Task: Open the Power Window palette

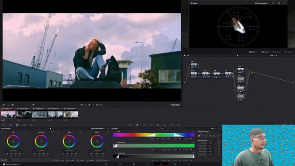Action: [144, 125]
